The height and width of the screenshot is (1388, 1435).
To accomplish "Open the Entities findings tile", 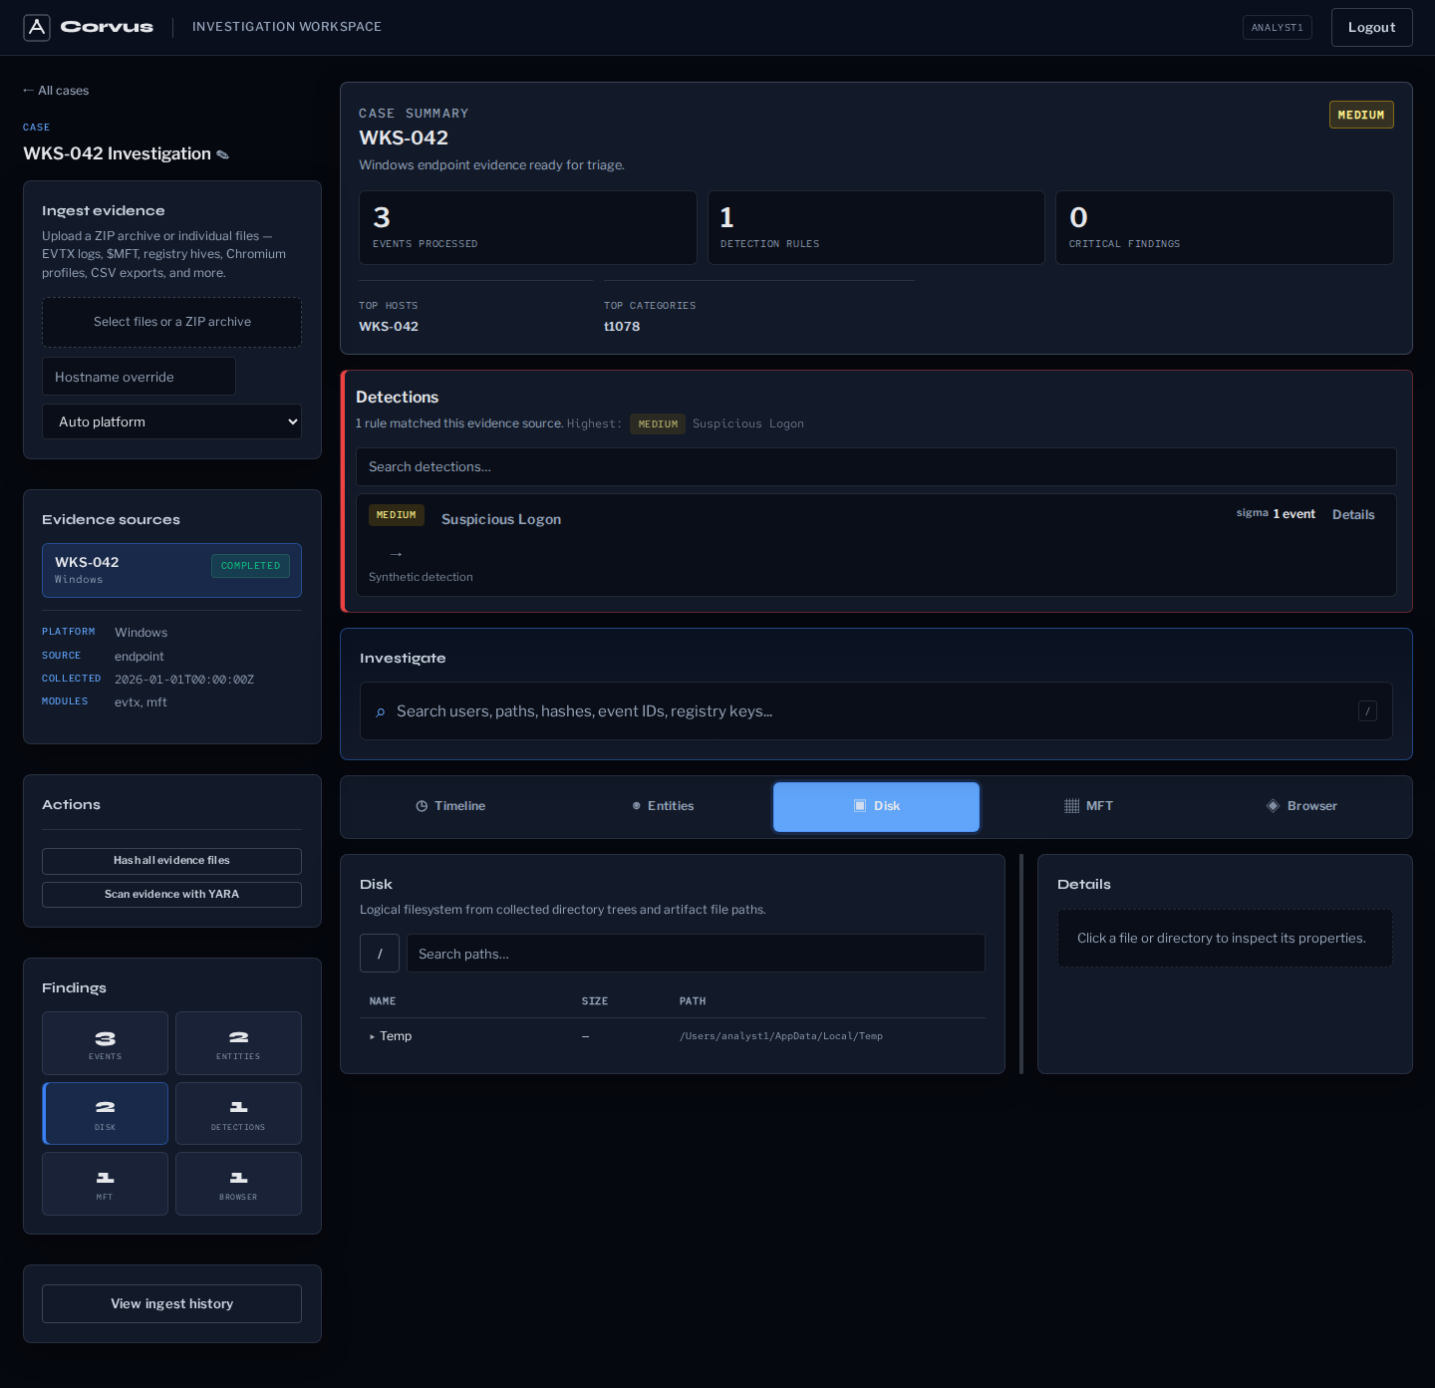I will pos(238,1043).
